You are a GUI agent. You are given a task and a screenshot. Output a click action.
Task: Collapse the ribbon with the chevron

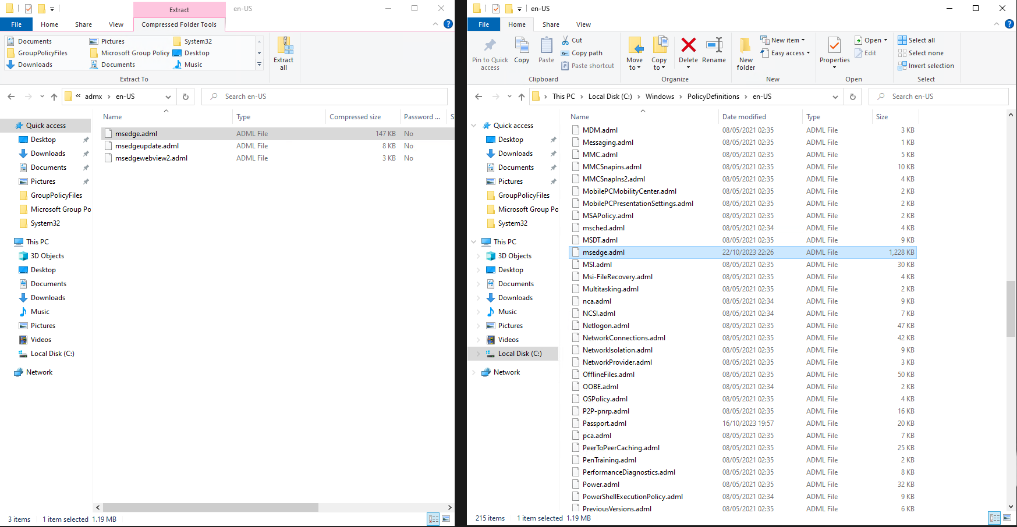996,24
